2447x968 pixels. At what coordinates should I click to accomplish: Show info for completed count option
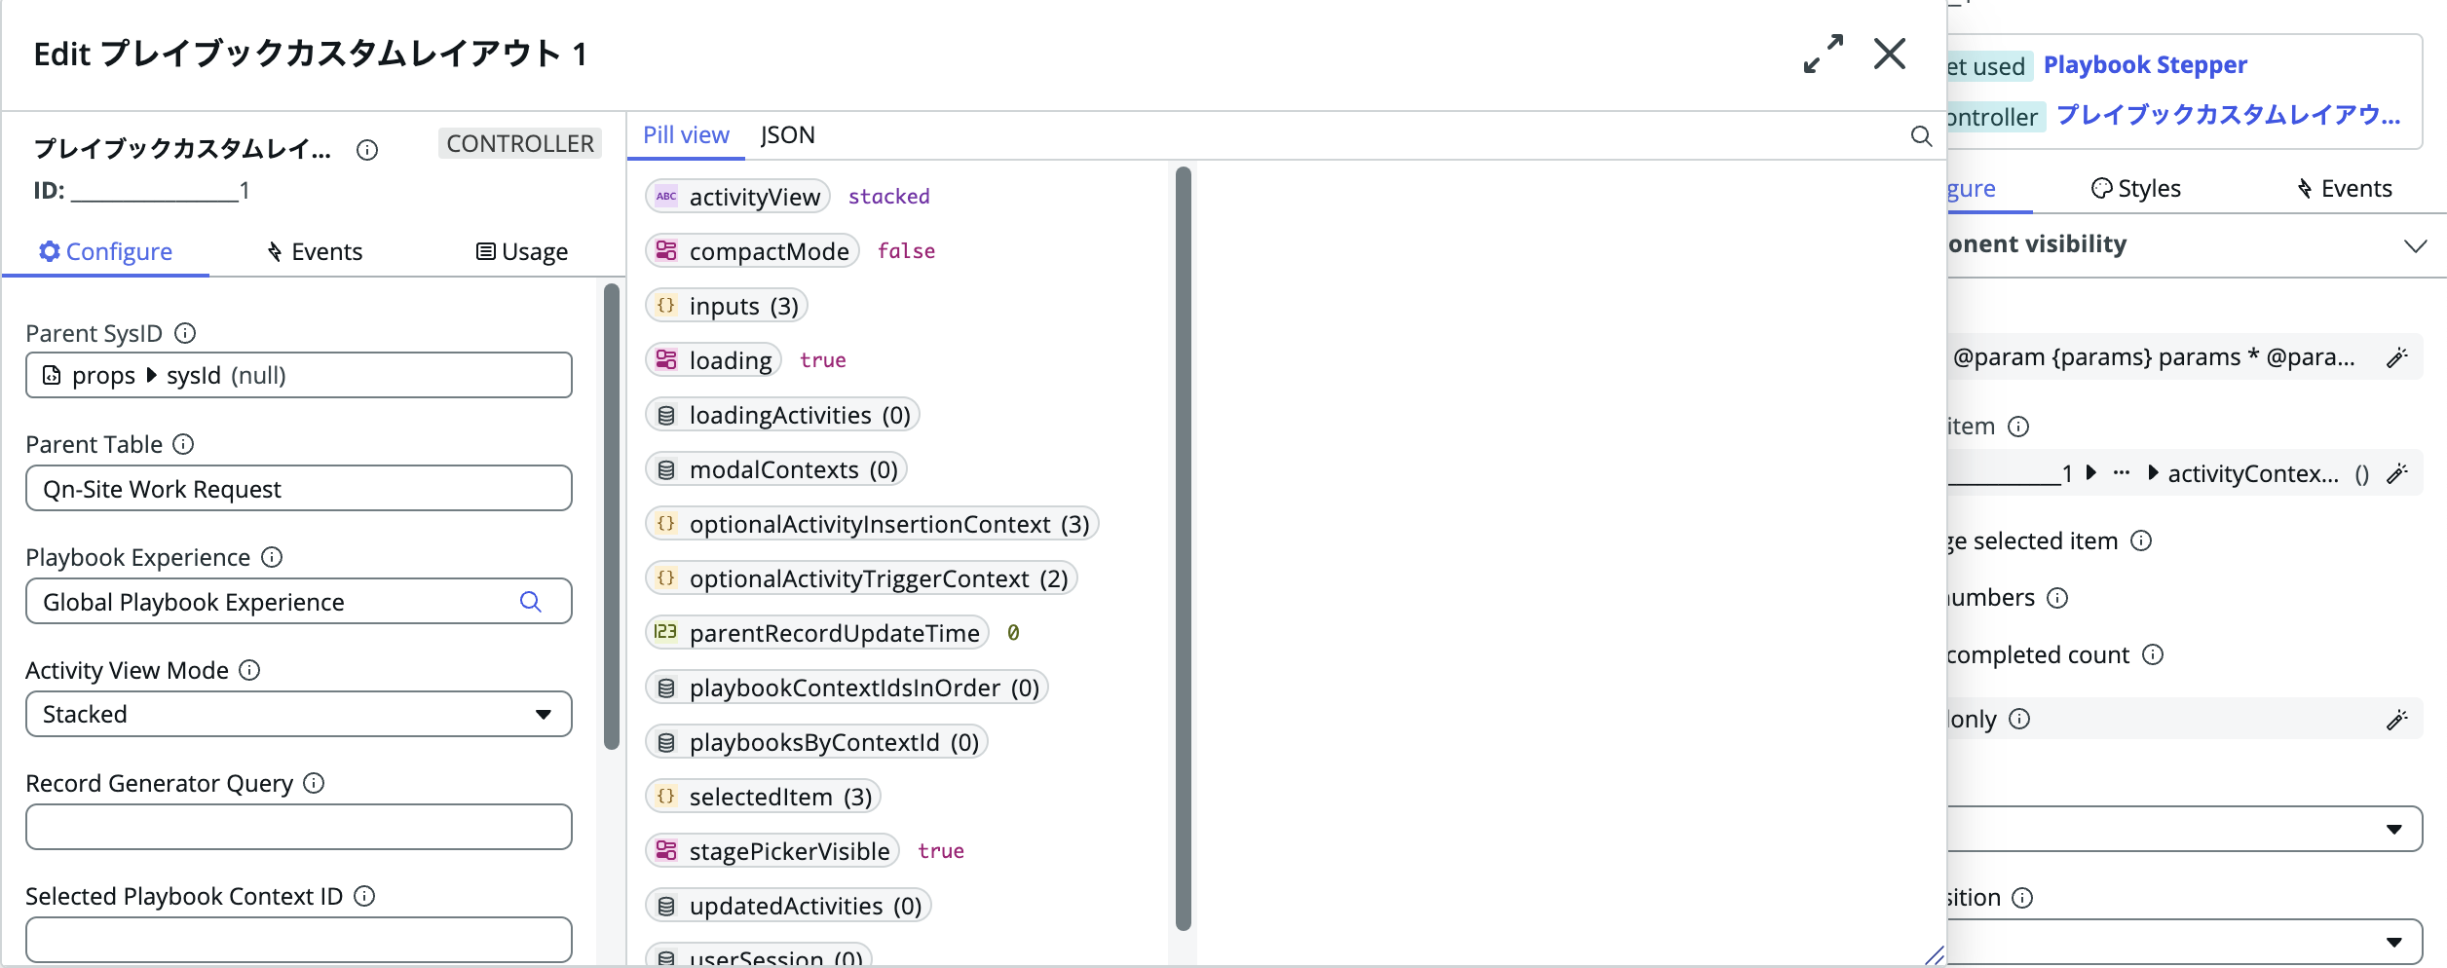(2153, 654)
